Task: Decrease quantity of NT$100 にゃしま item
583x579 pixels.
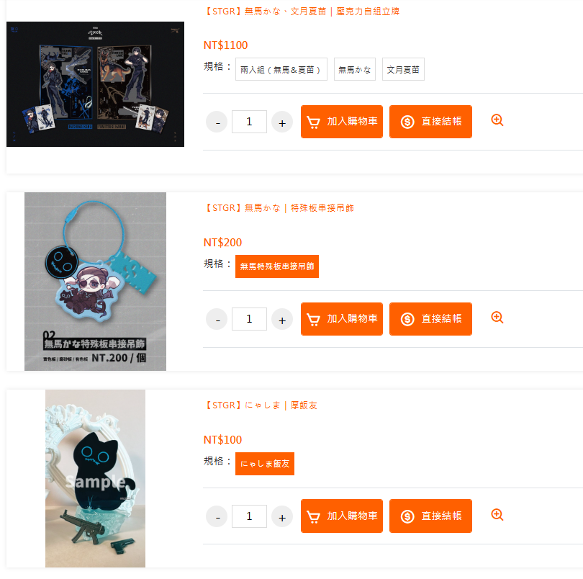Action: 217,516
